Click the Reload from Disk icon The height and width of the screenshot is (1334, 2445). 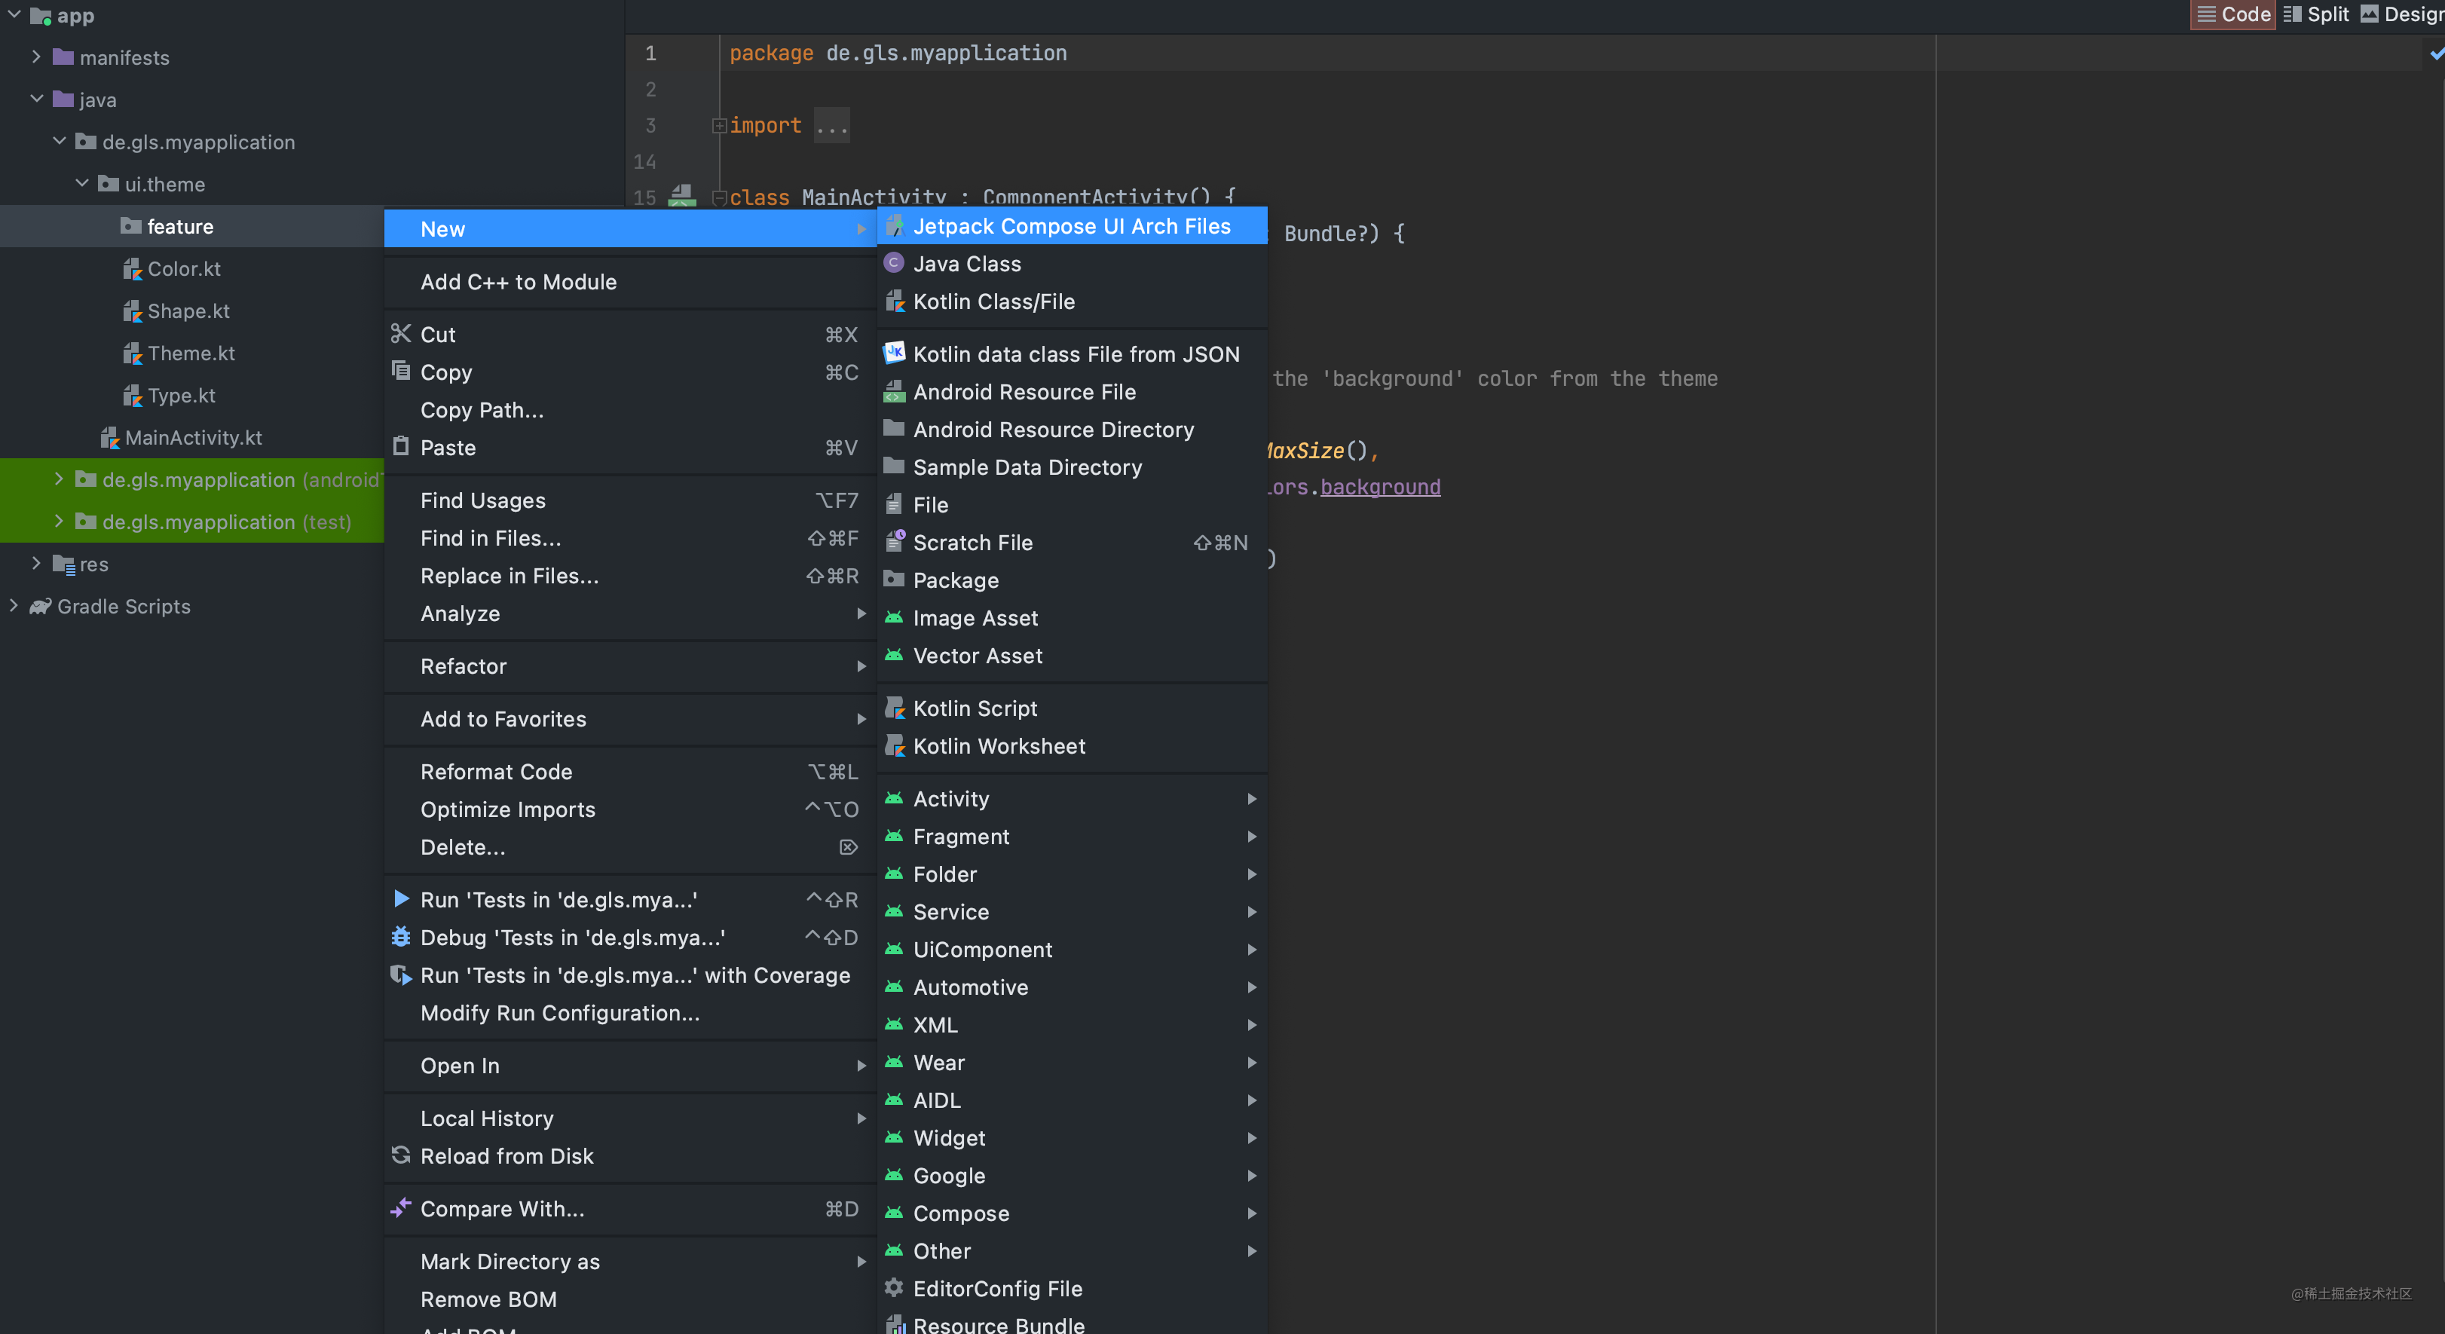tap(400, 1155)
